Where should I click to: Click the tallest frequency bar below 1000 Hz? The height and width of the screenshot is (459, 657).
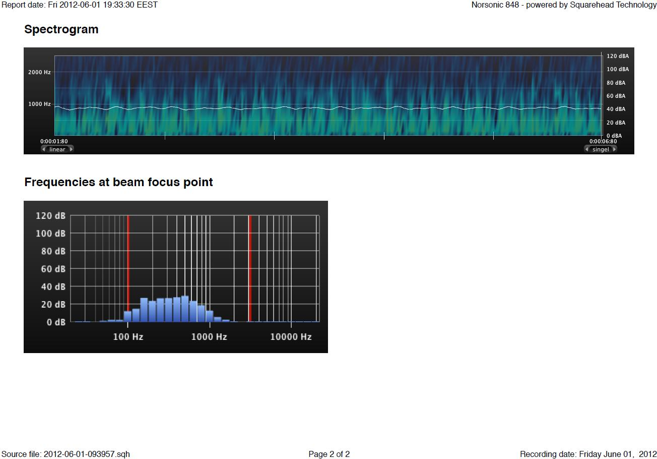click(x=185, y=309)
